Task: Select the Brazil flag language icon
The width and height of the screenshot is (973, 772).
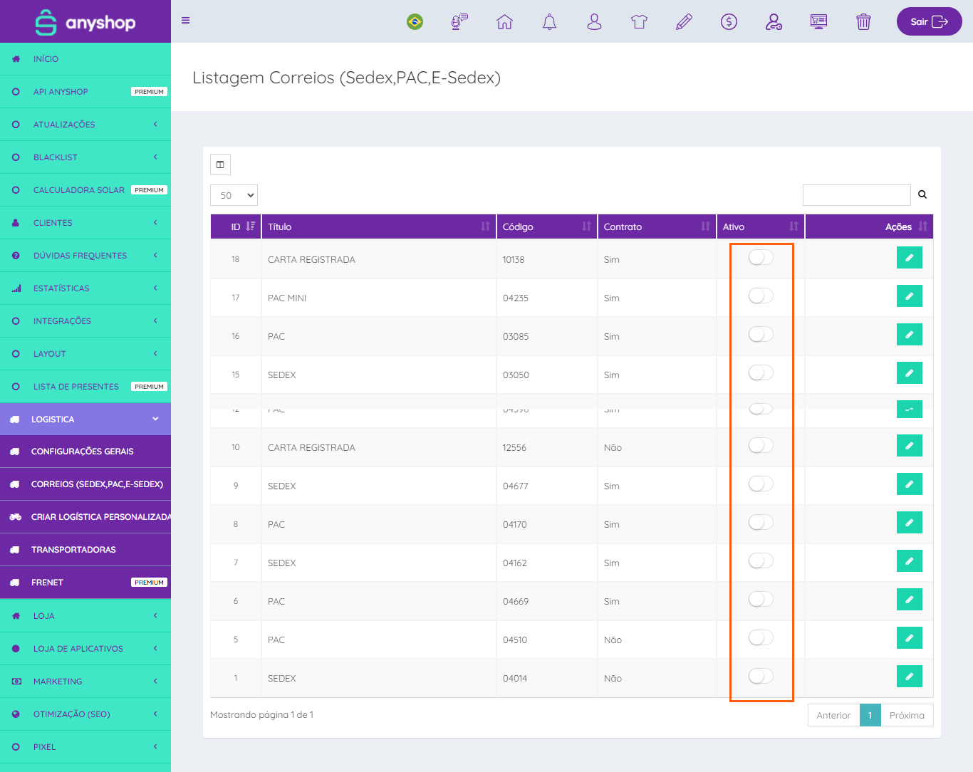Action: tap(415, 22)
